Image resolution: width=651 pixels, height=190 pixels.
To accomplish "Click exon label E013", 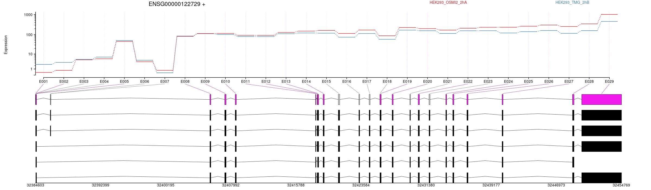I will coord(286,81).
